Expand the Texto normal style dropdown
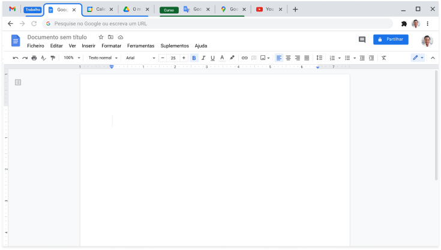 (x=102, y=58)
